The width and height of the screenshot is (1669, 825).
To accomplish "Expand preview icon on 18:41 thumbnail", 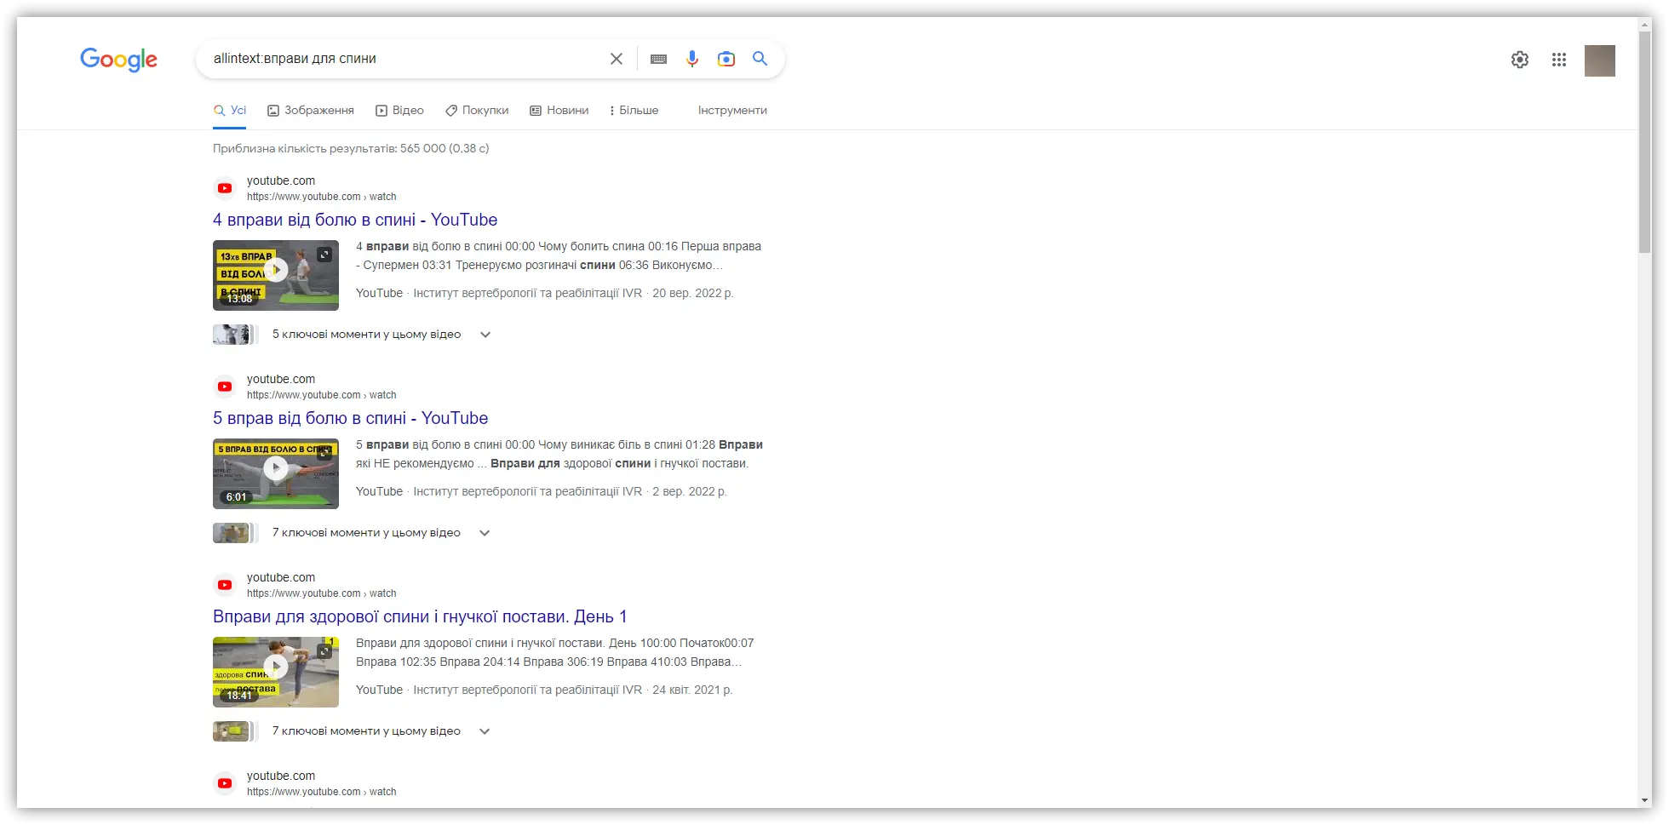I will 324,651.
